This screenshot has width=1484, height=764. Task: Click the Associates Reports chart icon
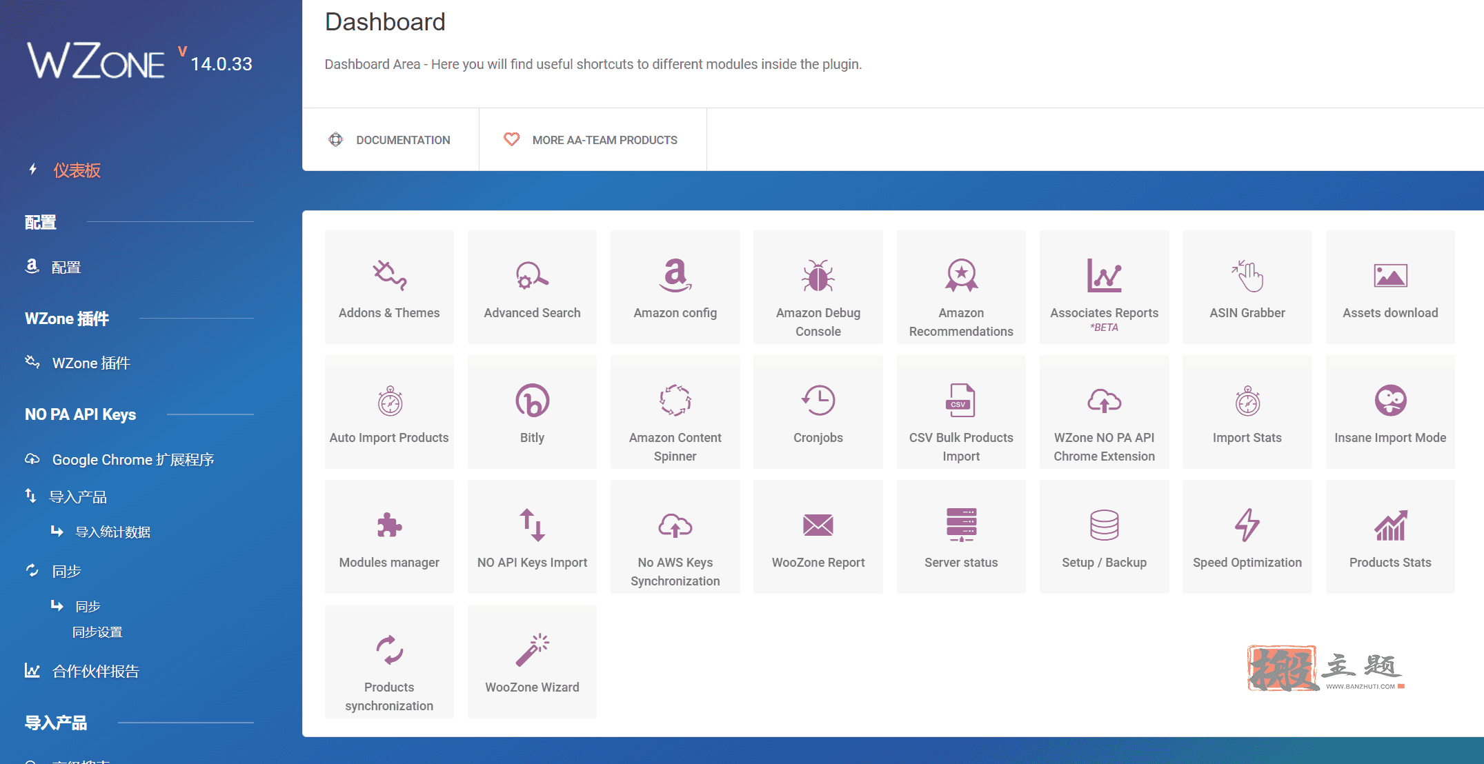pos(1104,275)
